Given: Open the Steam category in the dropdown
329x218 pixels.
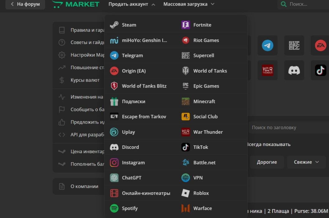Looking at the screenshot, I should coord(140,25).
